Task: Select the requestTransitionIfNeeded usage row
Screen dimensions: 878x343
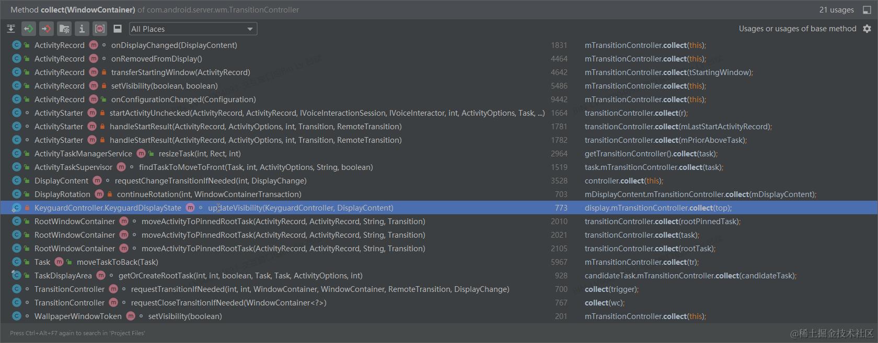Action: click(x=439, y=289)
